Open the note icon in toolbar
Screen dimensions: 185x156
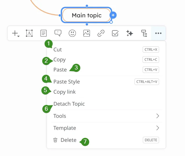[x=43, y=33]
